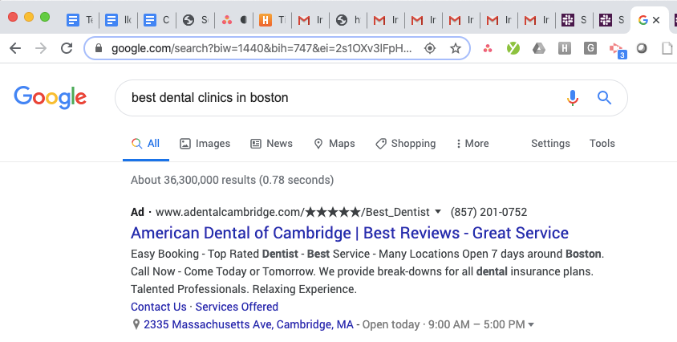Open the map pin by the Cambridge address
This screenshot has width=677, height=342.
(136, 324)
